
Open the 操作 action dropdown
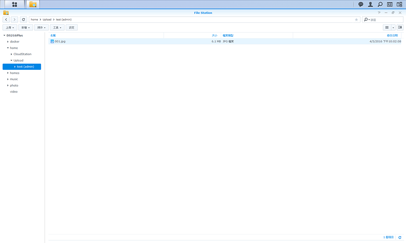(x=41, y=27)
